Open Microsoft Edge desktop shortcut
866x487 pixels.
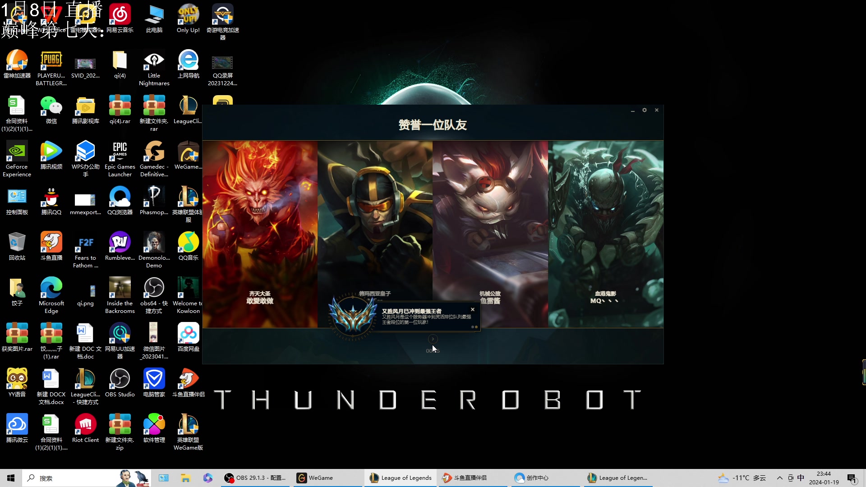pos(51,296)
